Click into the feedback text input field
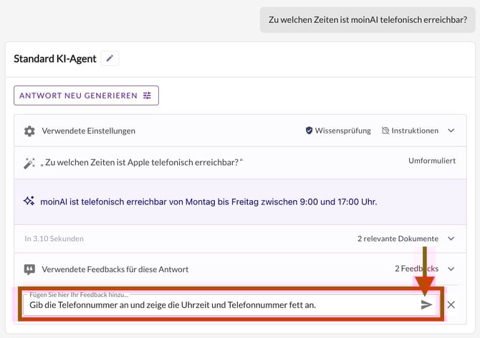The image size is (480, 338). 215,305
